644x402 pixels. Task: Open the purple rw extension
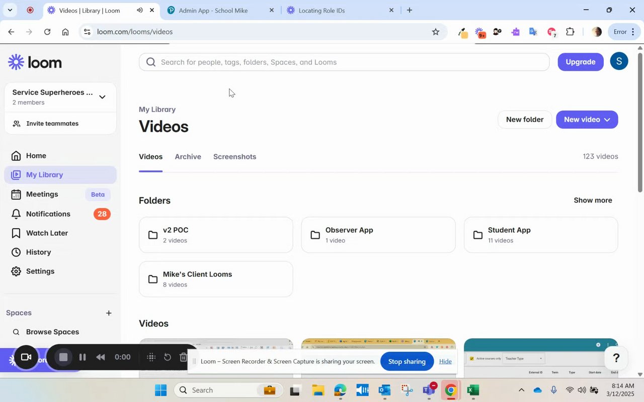[515, 32]
